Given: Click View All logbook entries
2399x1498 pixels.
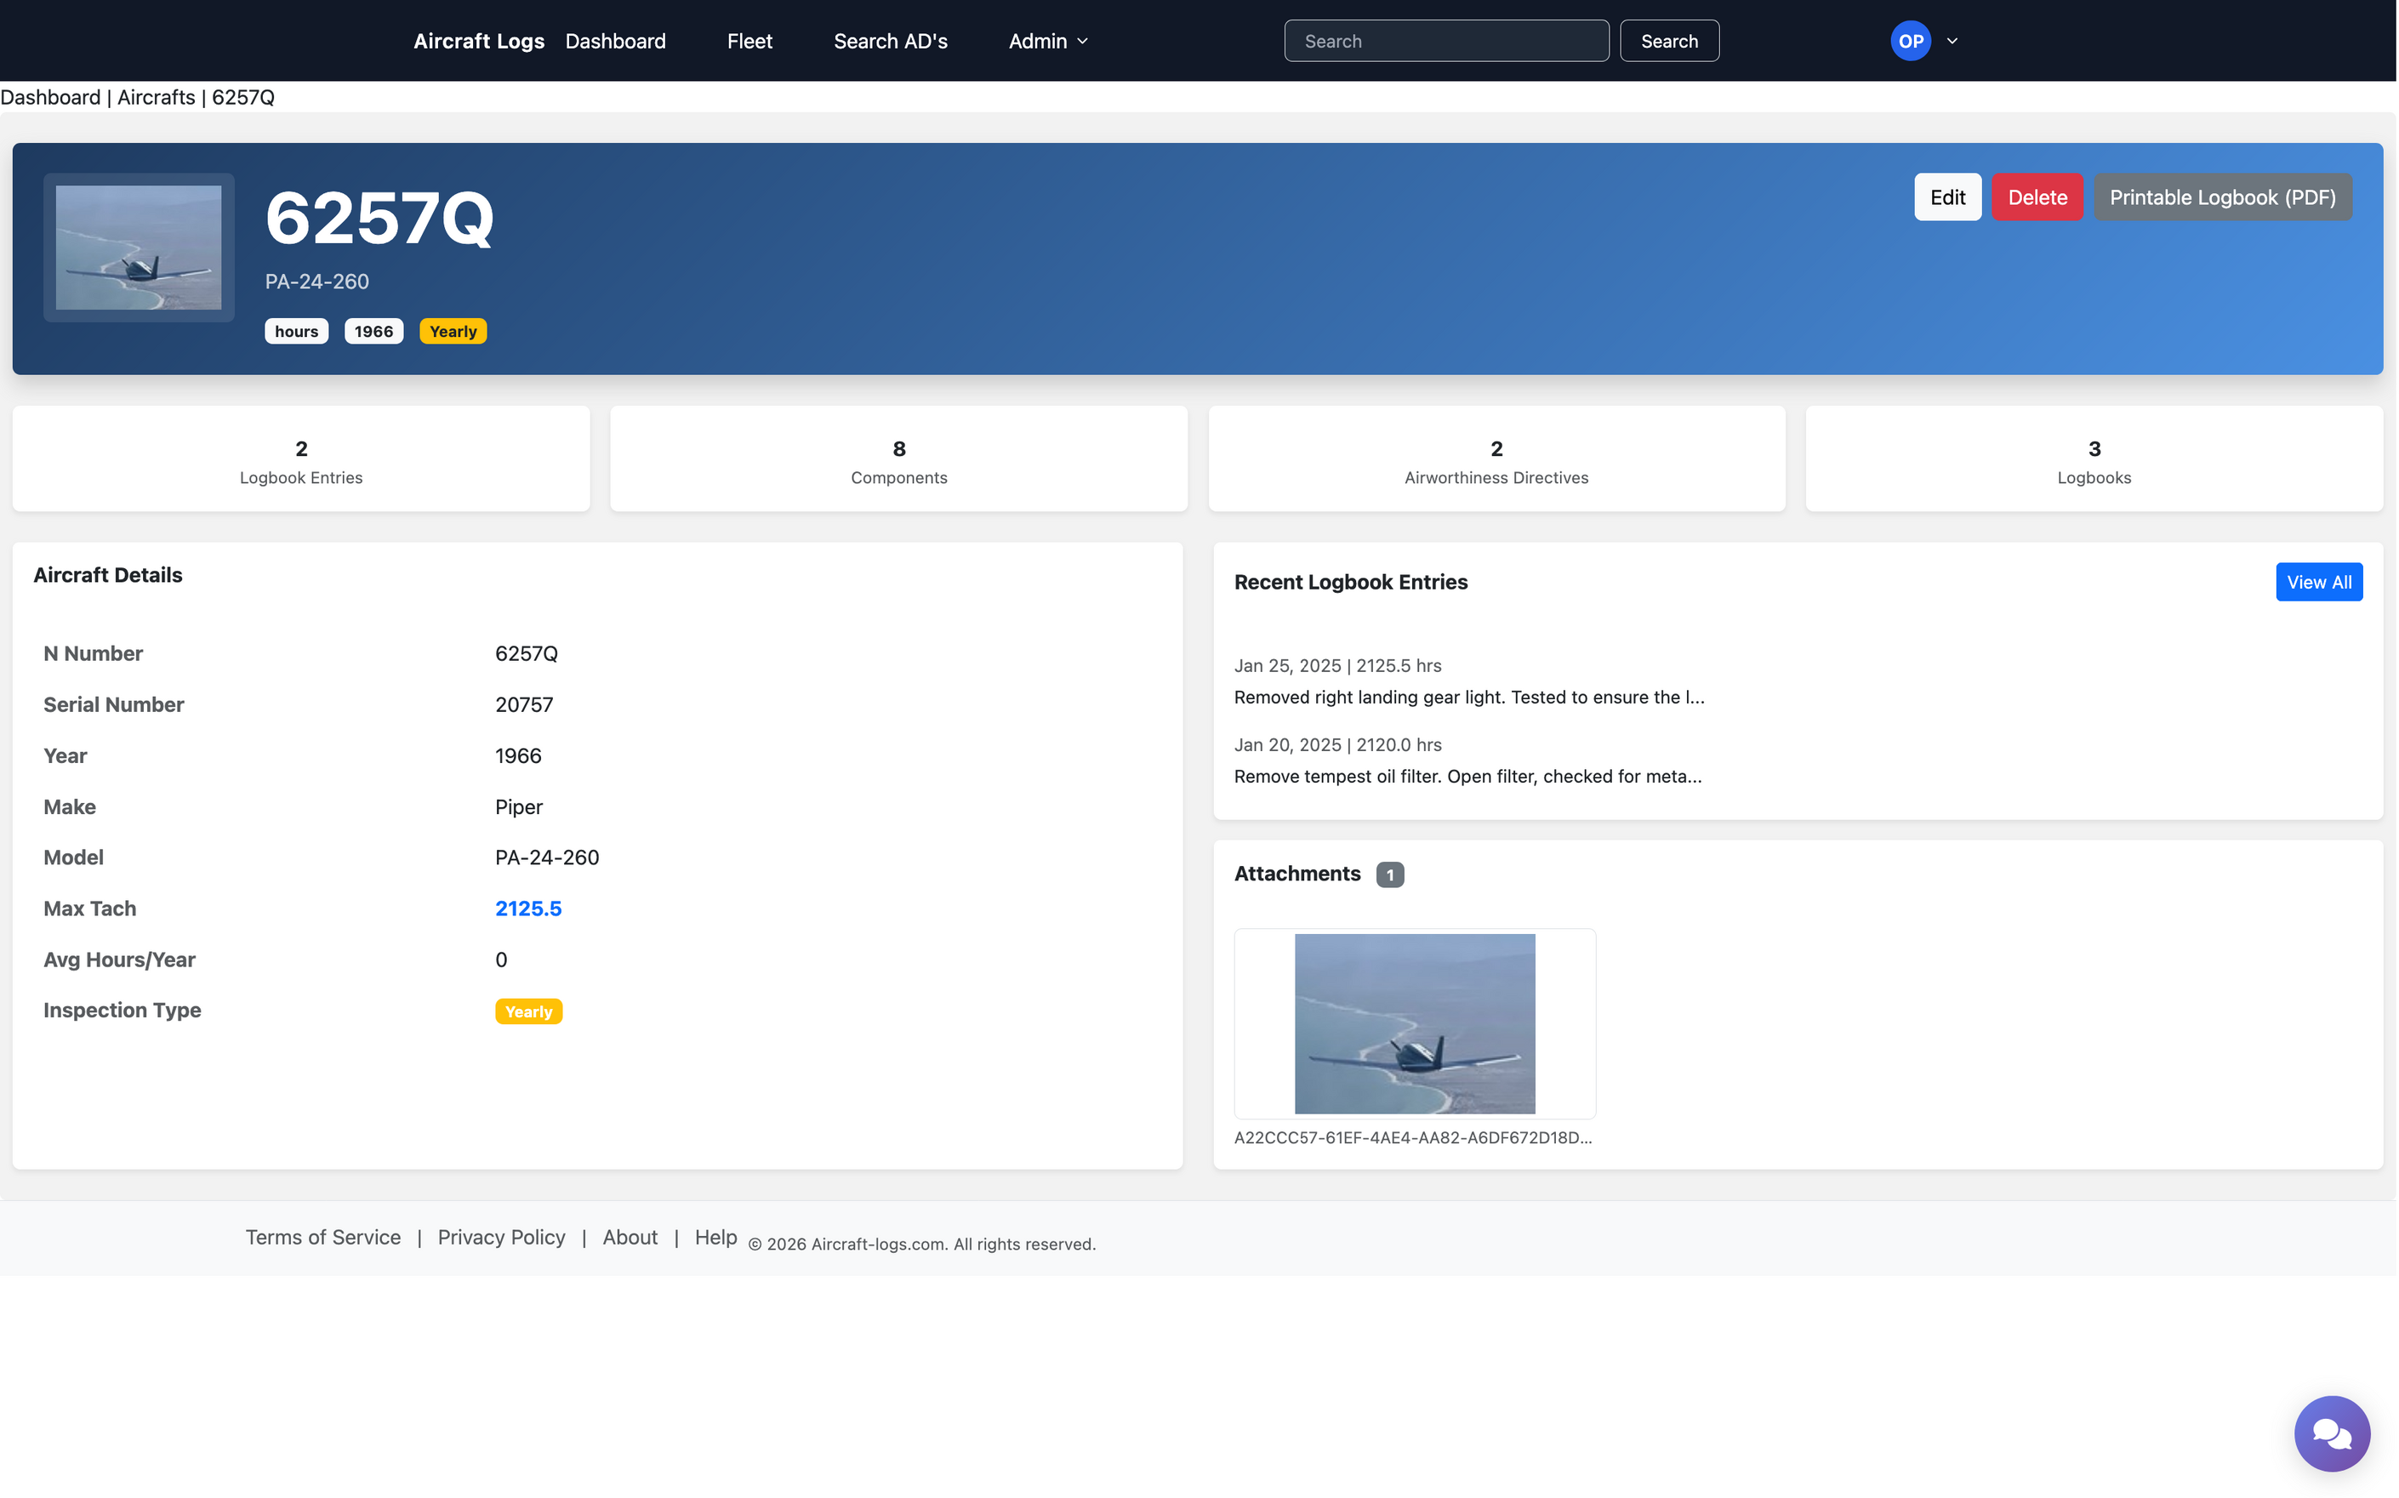Looking at the screenshot, I should [x=2318, y=583].
